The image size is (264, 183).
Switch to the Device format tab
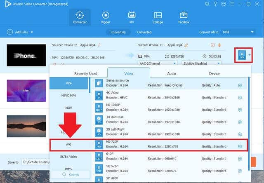(214, 73)
